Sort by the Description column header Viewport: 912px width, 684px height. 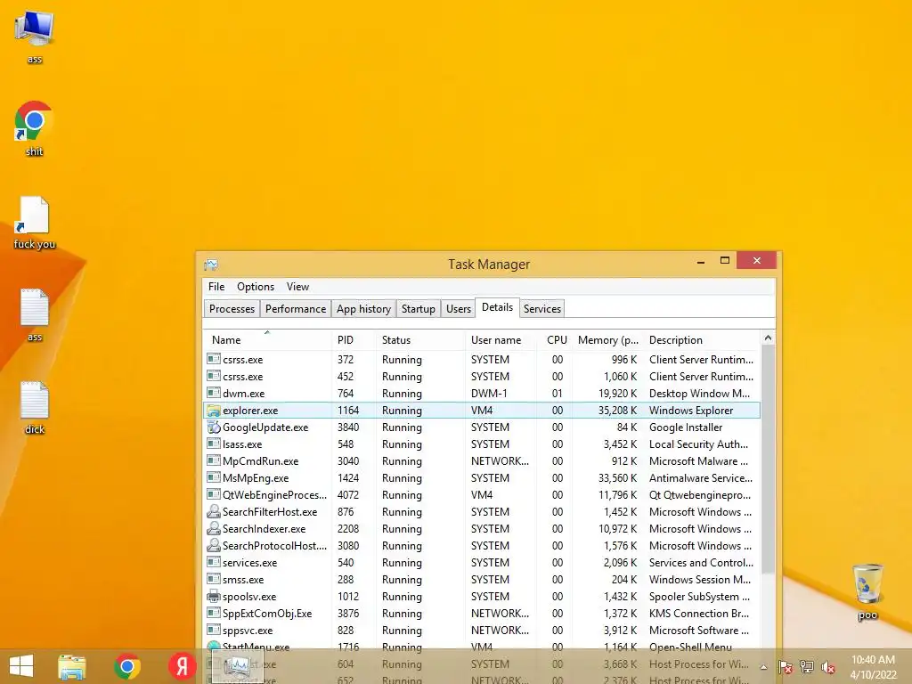click(x=702, y=339)
